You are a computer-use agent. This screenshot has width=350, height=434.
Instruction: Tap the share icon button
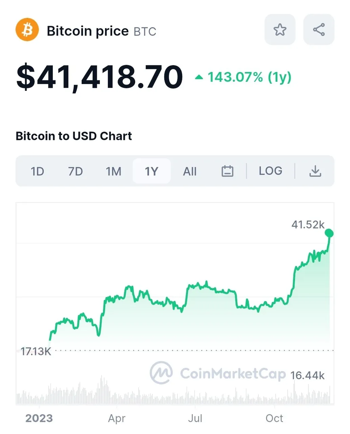(x=319, y=29)
